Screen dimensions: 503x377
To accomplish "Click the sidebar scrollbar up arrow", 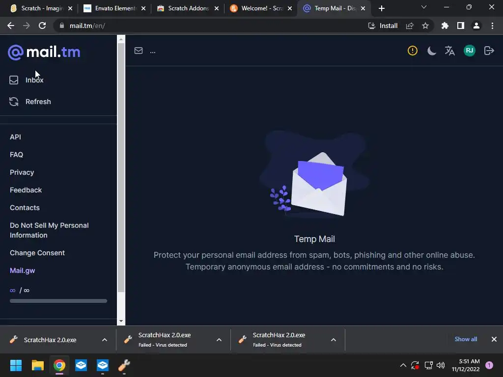I will pos(121,39).
